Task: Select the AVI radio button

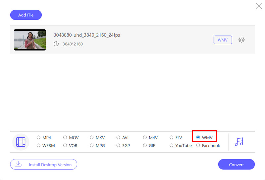Action: coord(118,137)
